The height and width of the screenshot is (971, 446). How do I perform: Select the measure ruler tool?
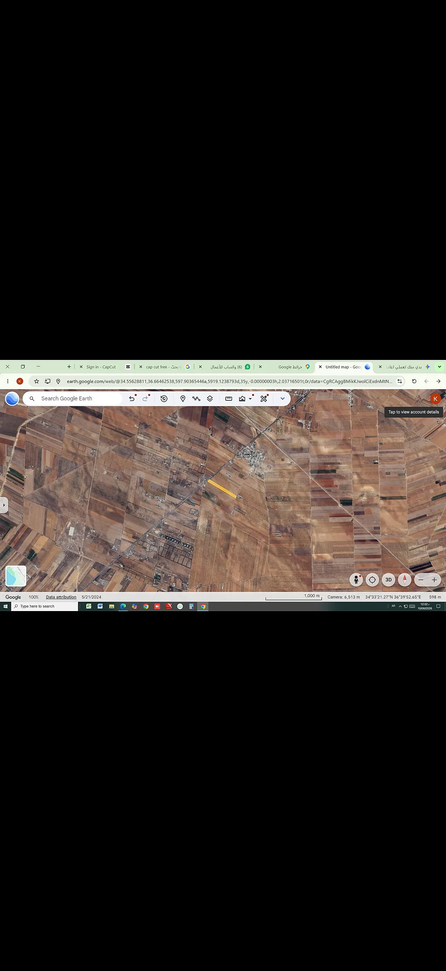229,398
